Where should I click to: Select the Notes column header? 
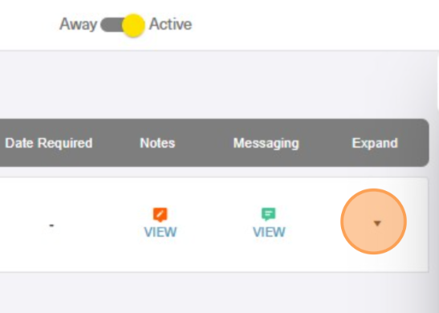(x=157, y=143)
